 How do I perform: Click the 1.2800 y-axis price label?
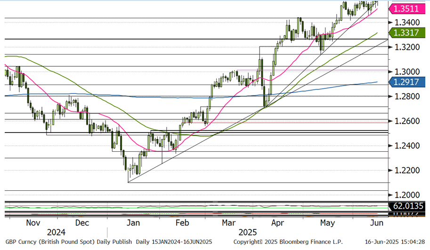click(x=407, y=96)
